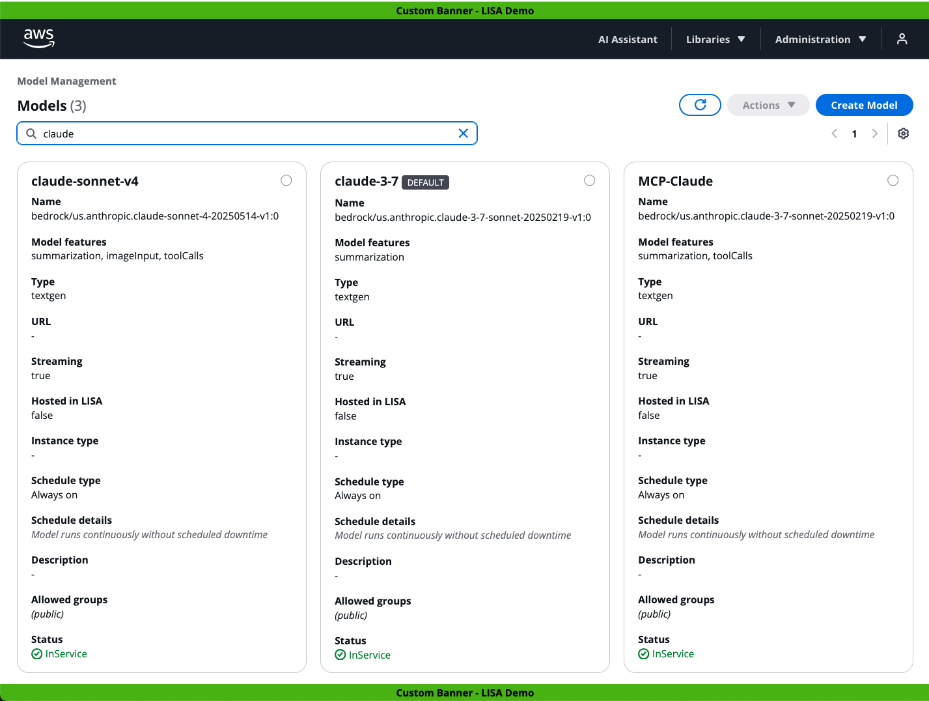Click the Create Model button

(x=864, y=105)
